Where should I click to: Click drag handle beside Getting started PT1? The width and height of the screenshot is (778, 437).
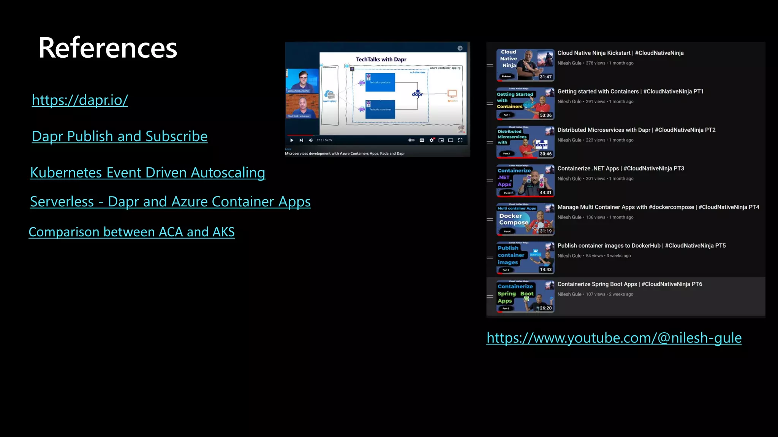point(490,104)
